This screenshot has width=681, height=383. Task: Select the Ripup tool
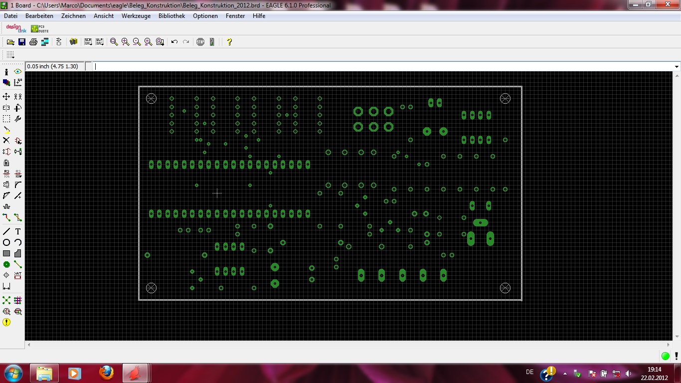point(18,217)
